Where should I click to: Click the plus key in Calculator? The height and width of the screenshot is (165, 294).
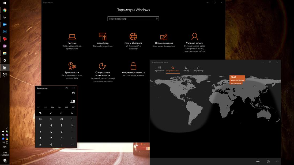pos(72,138)
